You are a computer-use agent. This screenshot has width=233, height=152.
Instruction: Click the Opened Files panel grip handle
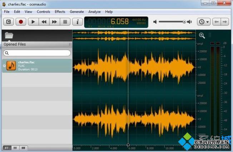pos(70,44)
